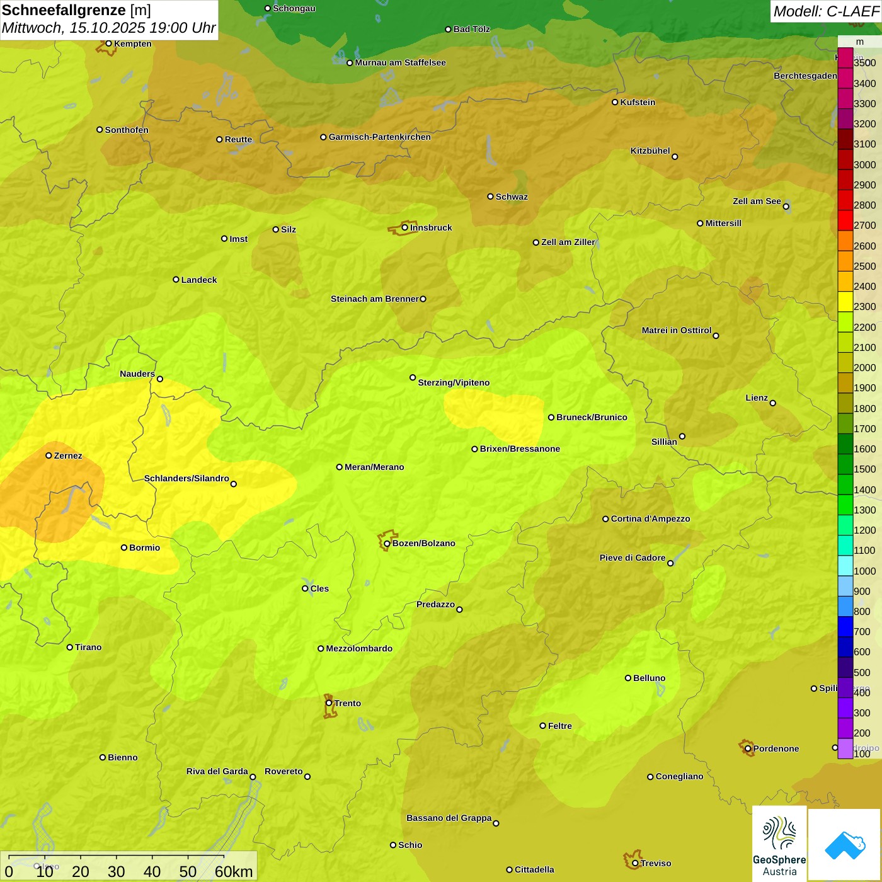Click the Kempten city marker circle
This screenshot has width=882, height=882.
(108, 43)
